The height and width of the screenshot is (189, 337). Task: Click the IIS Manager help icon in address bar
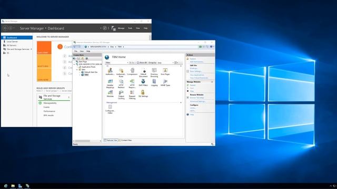pyautogui.click(x=211, y=47)
